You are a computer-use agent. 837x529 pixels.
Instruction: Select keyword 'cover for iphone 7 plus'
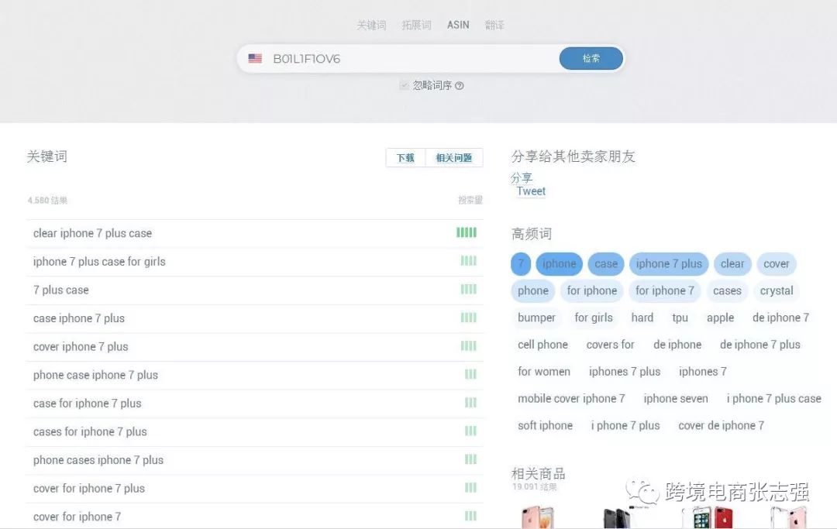[x=88, y=488]
